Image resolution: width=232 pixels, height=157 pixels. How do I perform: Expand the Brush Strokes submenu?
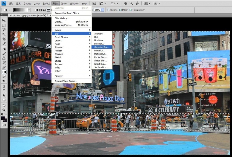tap(72, 37)
